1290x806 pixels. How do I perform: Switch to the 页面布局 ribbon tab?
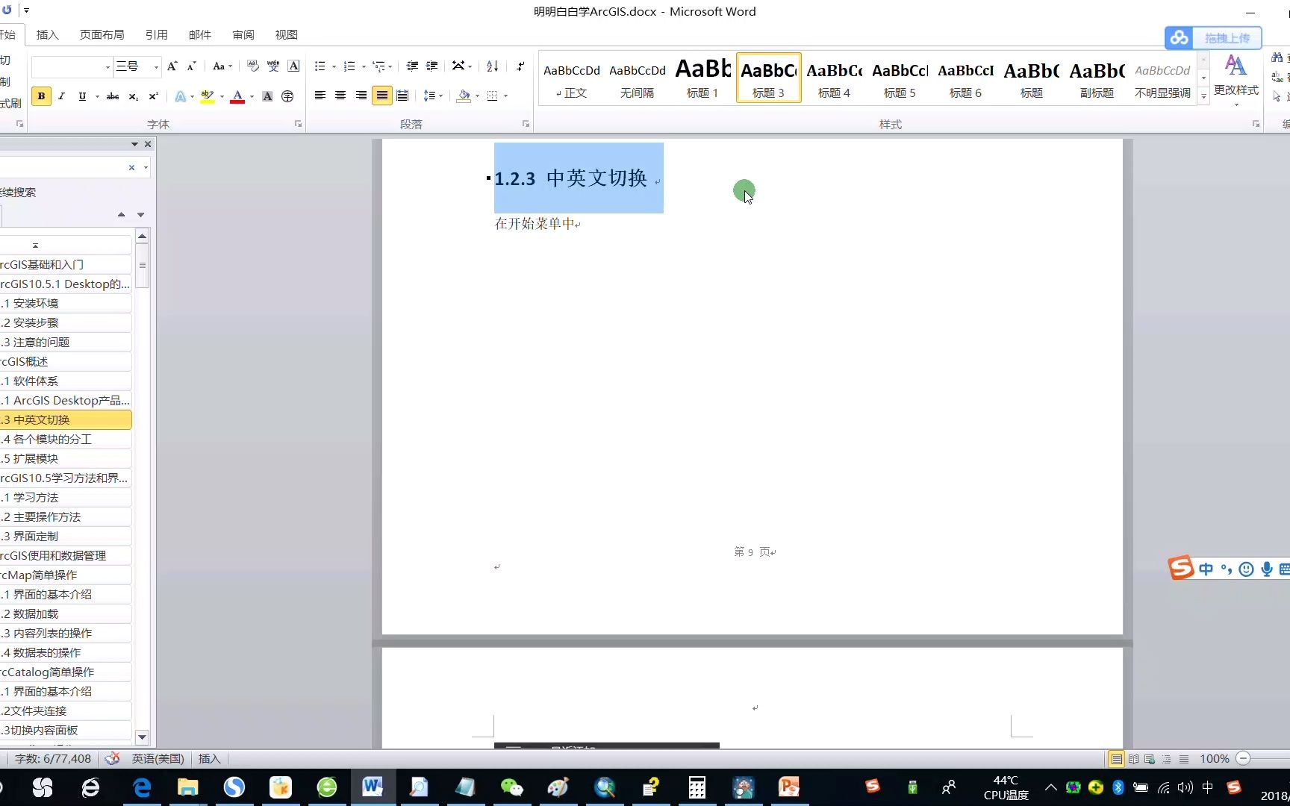pyautogui.click(x=102, y=34)
